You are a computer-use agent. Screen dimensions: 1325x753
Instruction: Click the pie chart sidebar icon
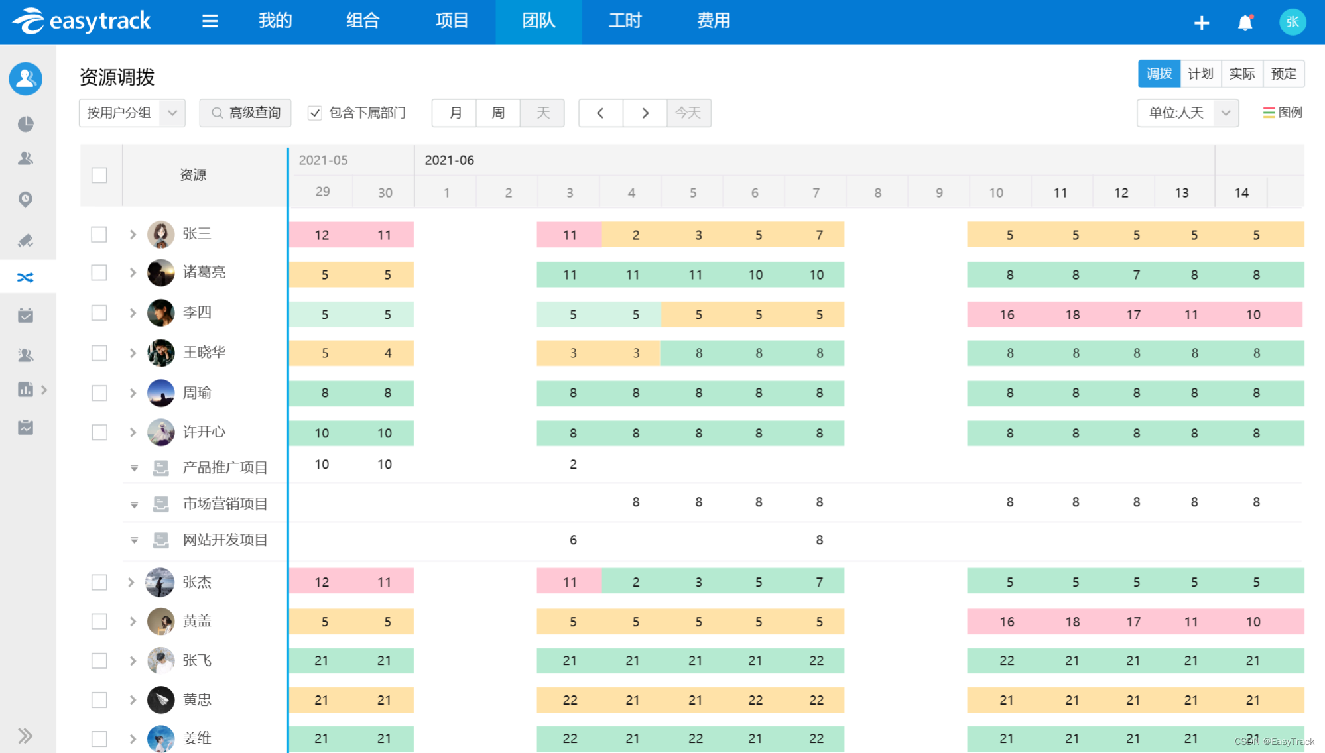tap(26, 124)
